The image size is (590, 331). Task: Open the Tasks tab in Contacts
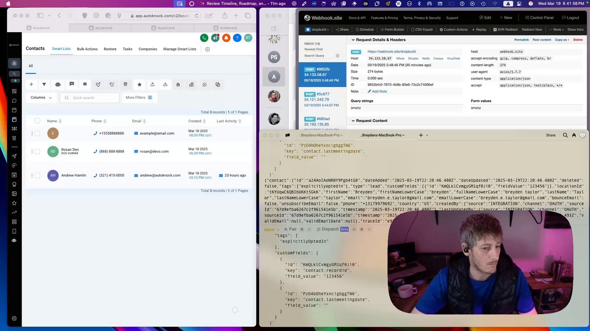click(128, 49)
